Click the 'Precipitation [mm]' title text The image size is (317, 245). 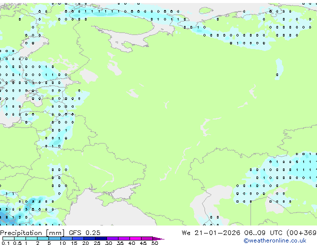[x=32, y=233]
